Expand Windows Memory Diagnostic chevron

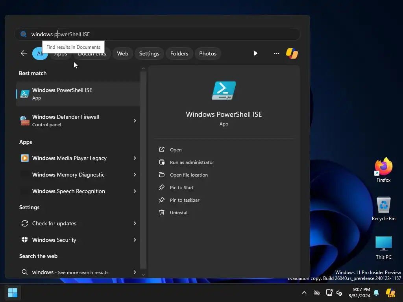click(135, 175)
